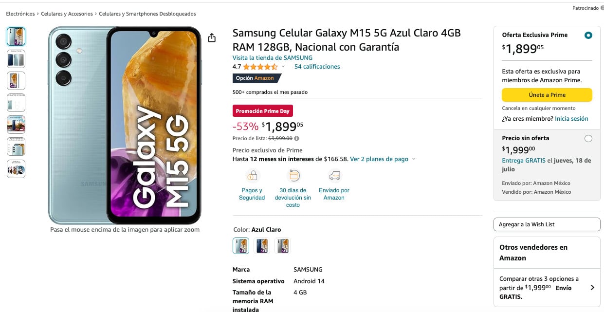Select the second product thumbnail image
Screen dimensions: 604x312
[16, 59]
